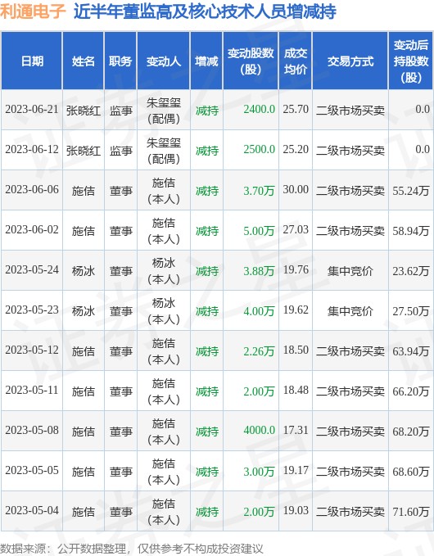The width and height of the screenshot is (434, 556).
Task: Click holding value 63.94万
Action: click(x=411, y=351)
